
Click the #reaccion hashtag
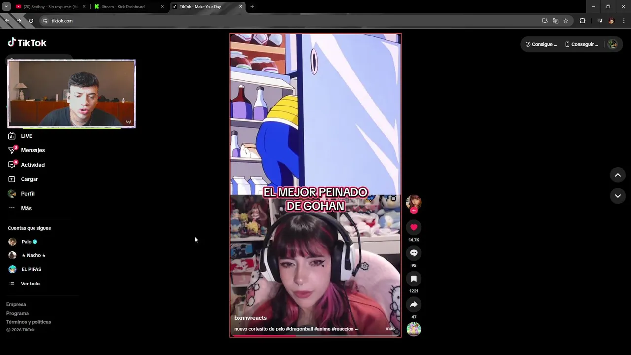click(343, 329)
